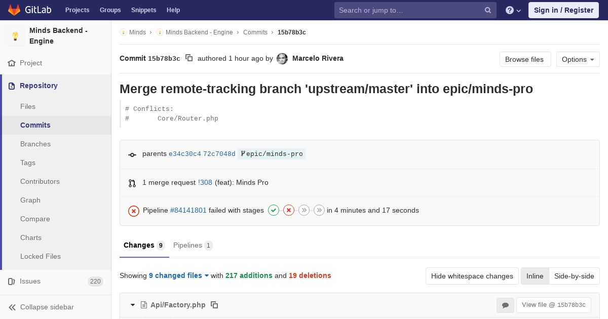The height and width of the screenshot is (319, 608).
Task: Copy commit SHA next to 15b78b3c
Action: [x=189, y=58]
